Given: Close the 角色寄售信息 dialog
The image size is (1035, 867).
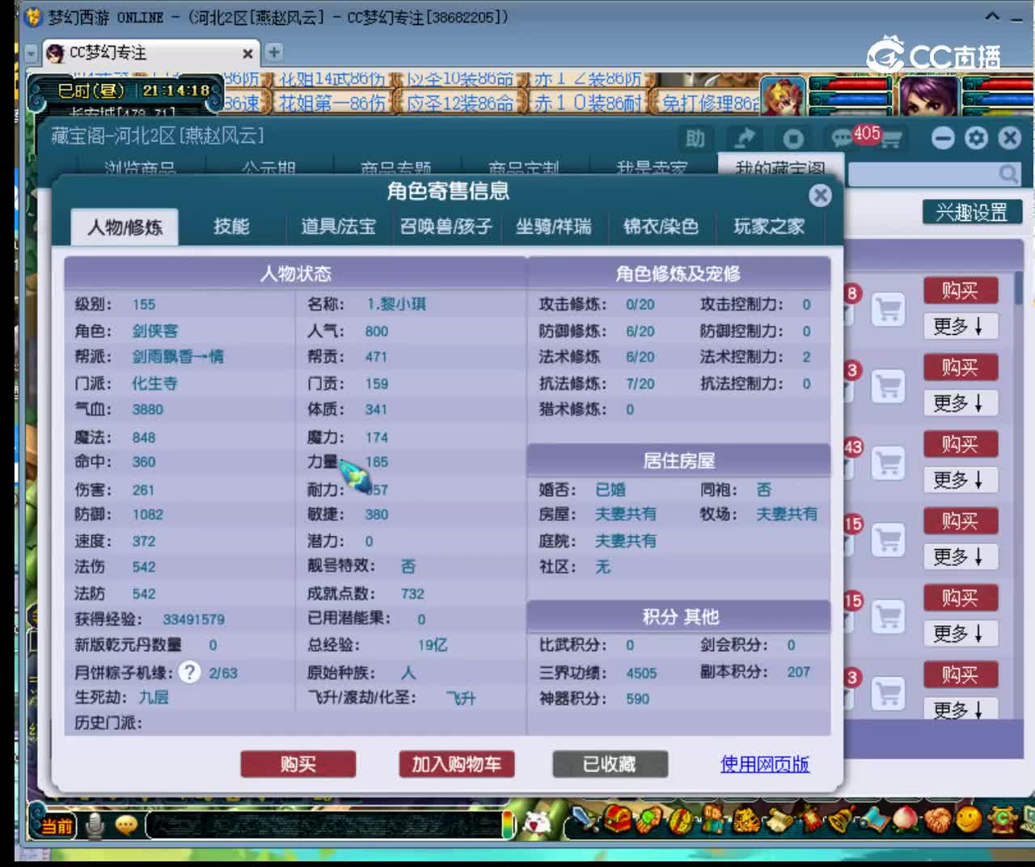Looking at the screenshot, I should click(x=820, y=195).
